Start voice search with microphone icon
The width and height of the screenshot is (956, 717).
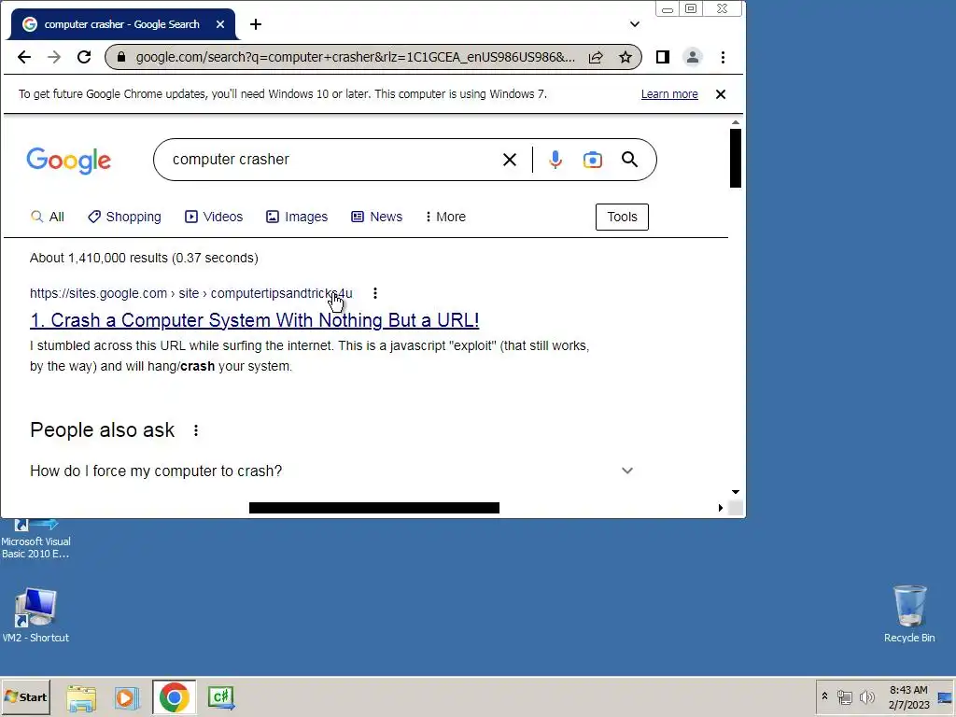click(555, 160)
